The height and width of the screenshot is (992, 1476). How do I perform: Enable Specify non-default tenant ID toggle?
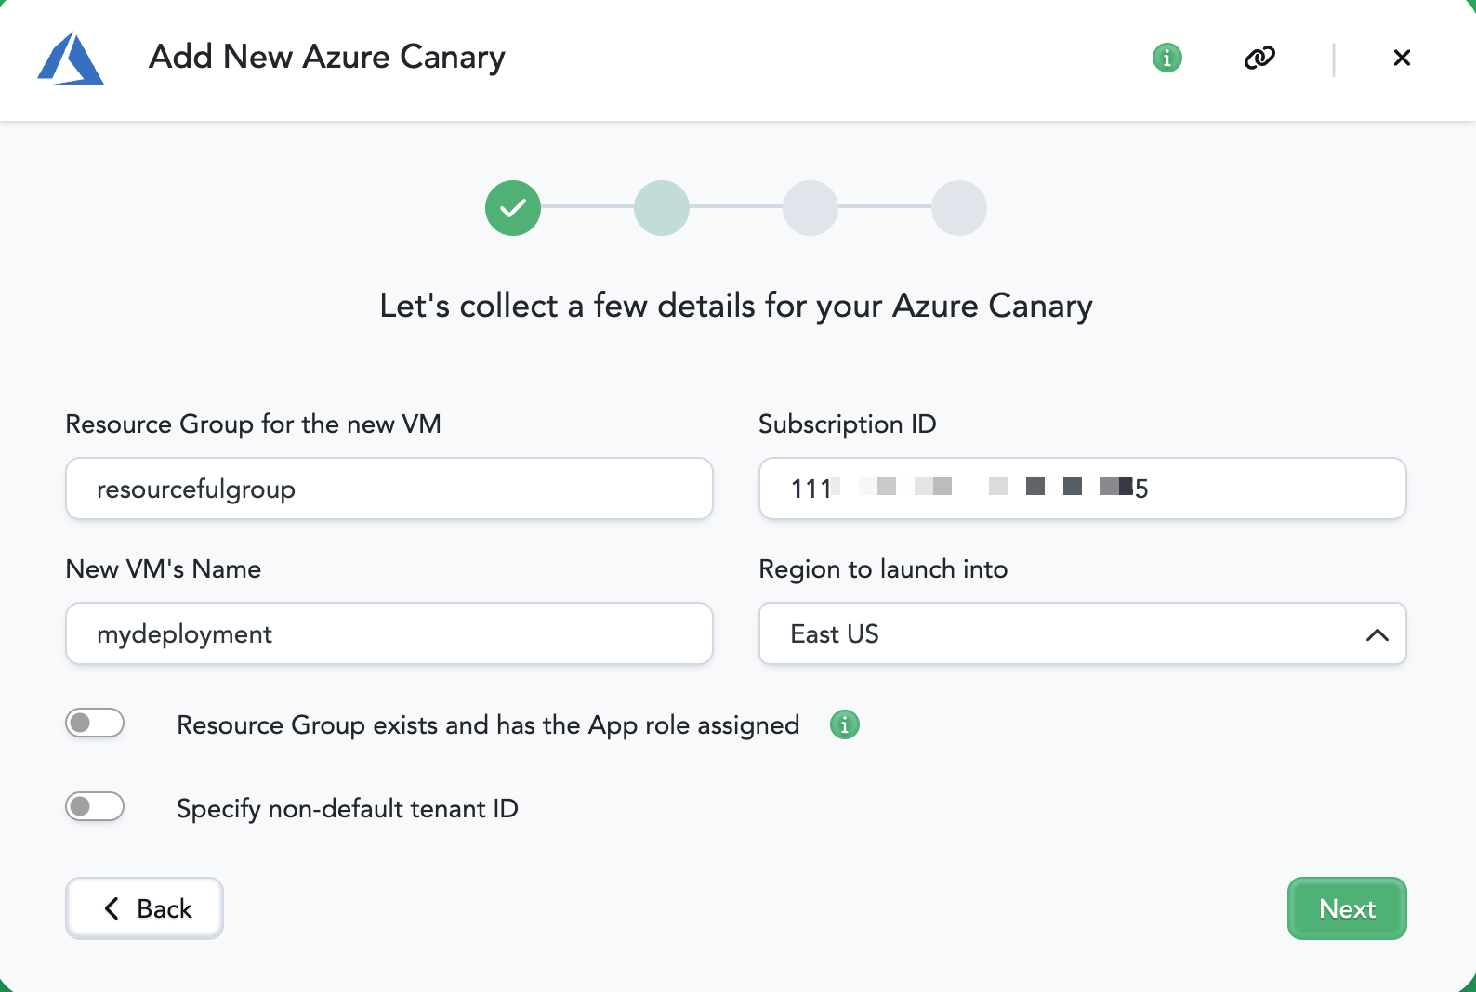tap(95, 806)
